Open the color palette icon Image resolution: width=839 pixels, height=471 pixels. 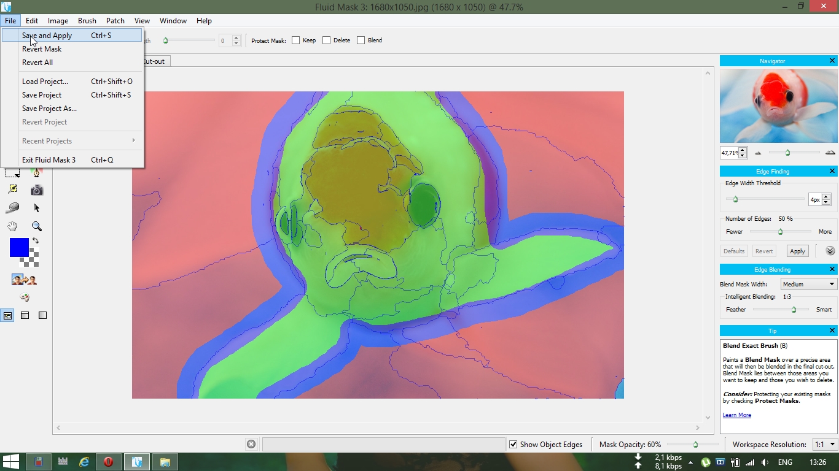pos(25,297)
